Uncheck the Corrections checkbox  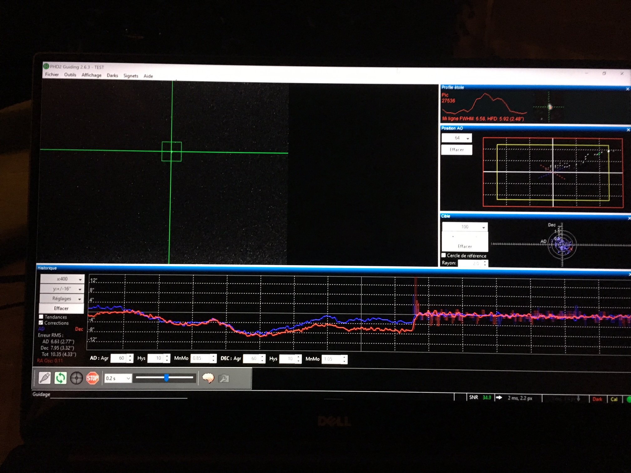[41, 323]
